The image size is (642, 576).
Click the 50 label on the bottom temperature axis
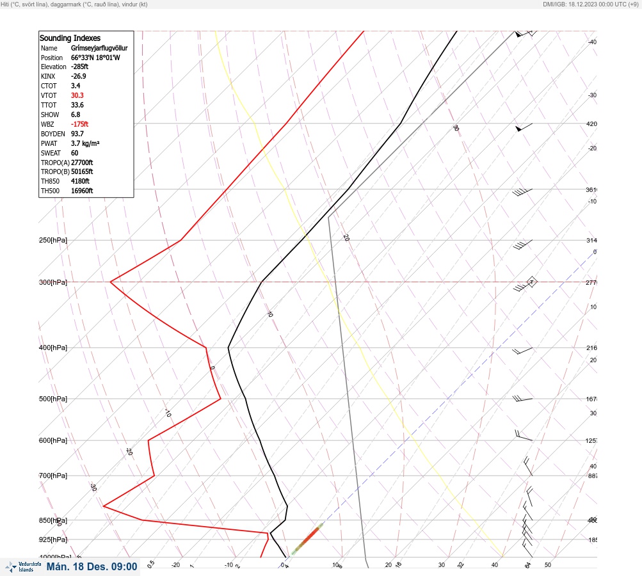[548, 565]
